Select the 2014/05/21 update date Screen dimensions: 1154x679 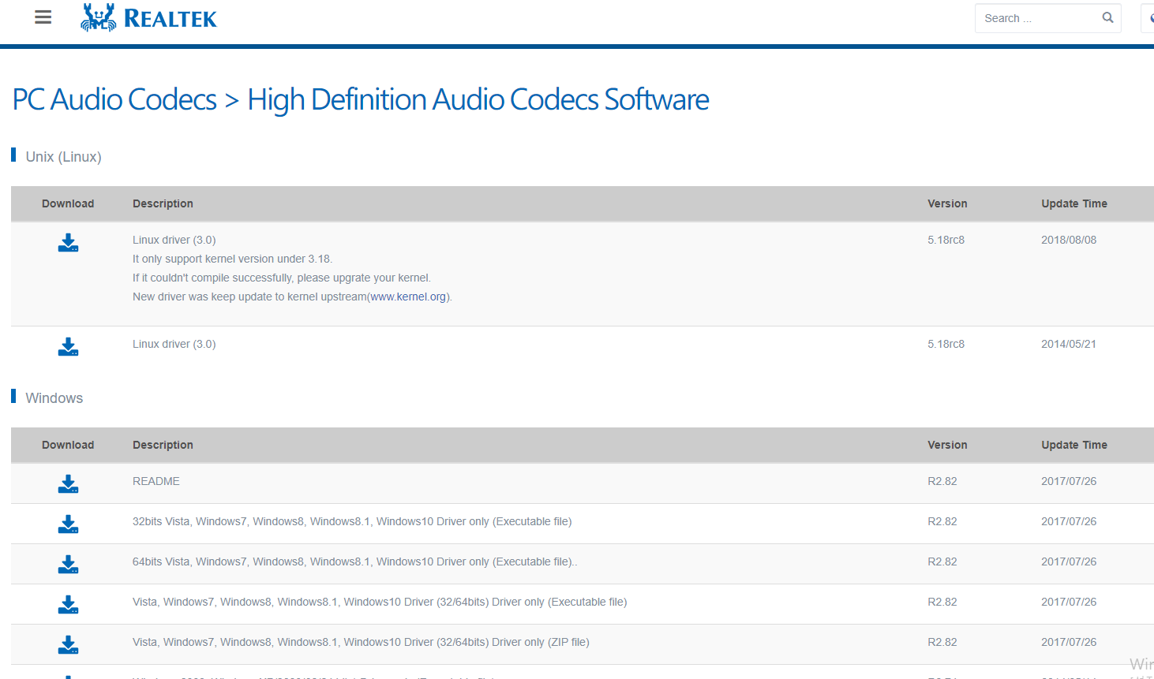click(1069, 344)
